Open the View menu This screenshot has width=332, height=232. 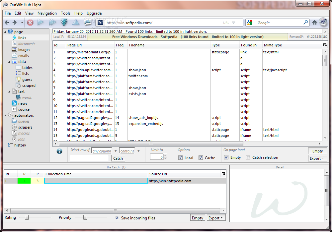pyautogui.click(x=29, y=13)
